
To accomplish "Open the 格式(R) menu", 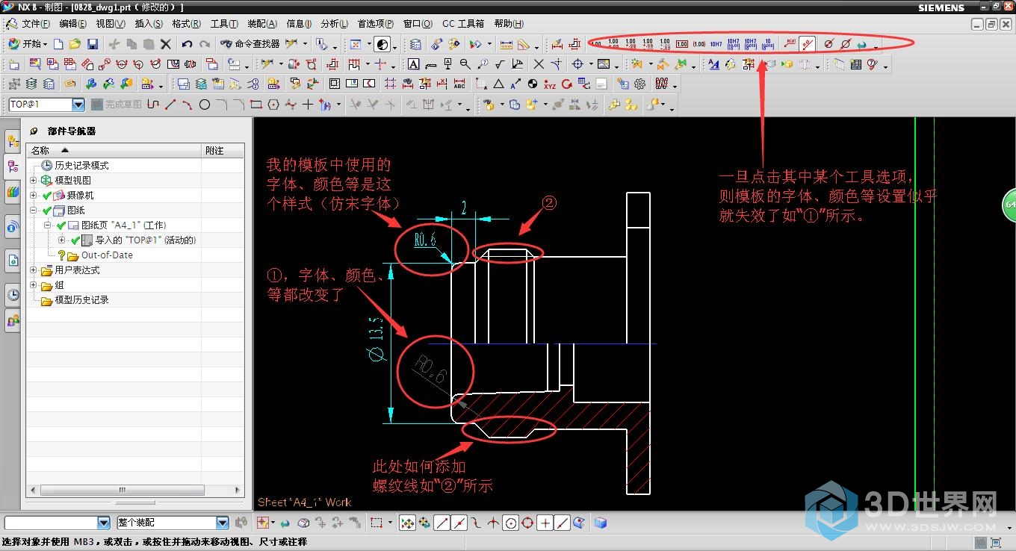I will [x=187, y=24].
